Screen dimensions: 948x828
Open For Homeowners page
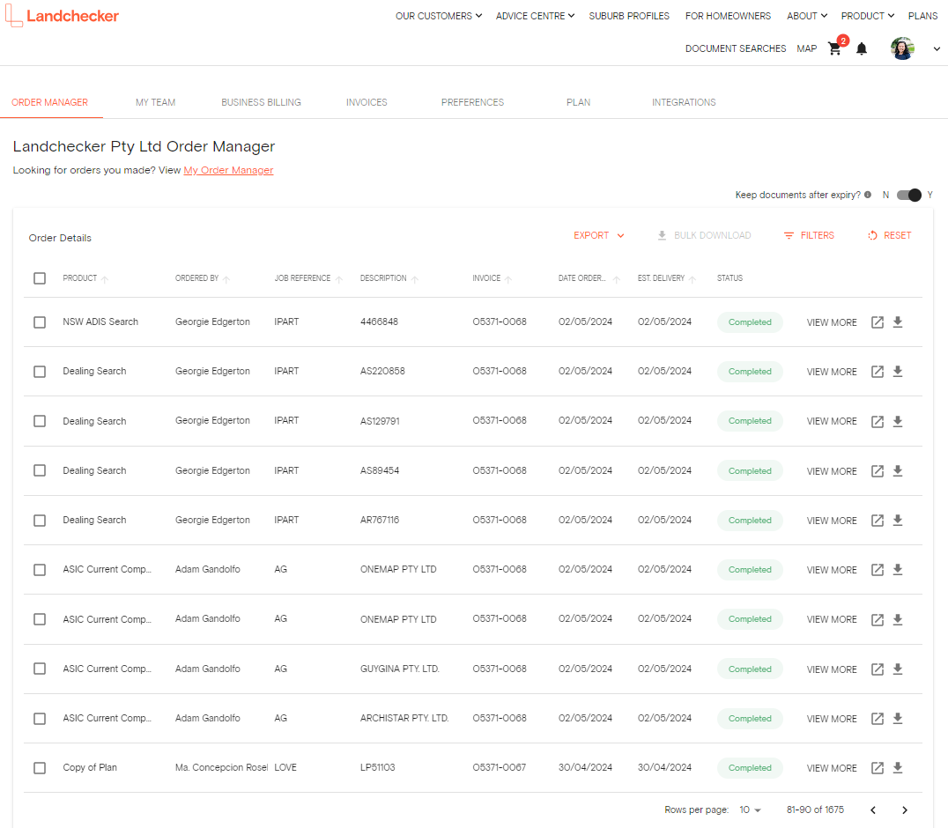coord(728,16)
